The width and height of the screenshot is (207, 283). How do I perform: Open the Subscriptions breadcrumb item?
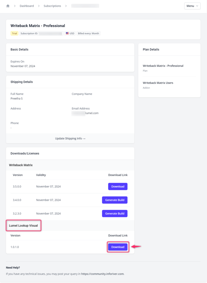pyautogui.click(x=52, y=6)
